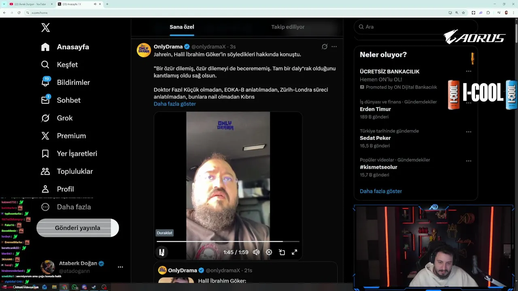Open Chrome in the taskbar

[64, 287]
